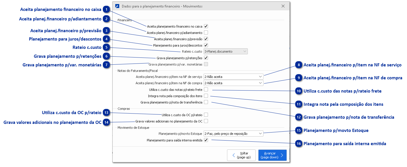
Task: Expand NF de compra planning dropdown
Action: pos(233,83)
